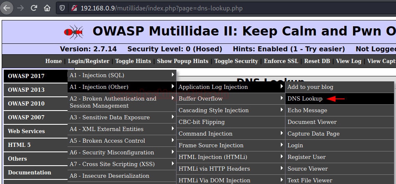396x184 pixels.
Task: Expand Command Injection submenu arrow
Action: [282, 133]
